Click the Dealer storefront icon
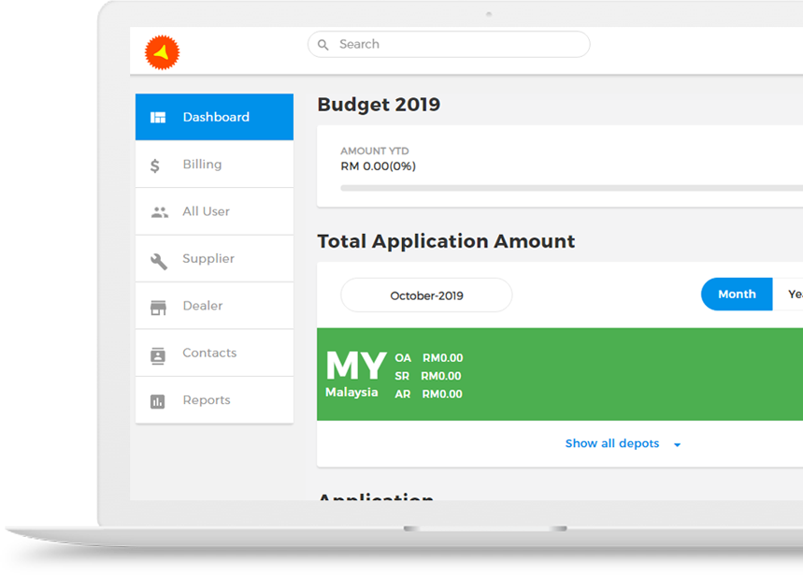This screenshot has width=803, height=575. pos(158,307)
